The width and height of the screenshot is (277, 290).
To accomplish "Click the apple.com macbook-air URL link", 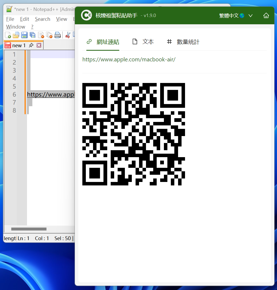I will pyautogui.click(x=129, y=59).
